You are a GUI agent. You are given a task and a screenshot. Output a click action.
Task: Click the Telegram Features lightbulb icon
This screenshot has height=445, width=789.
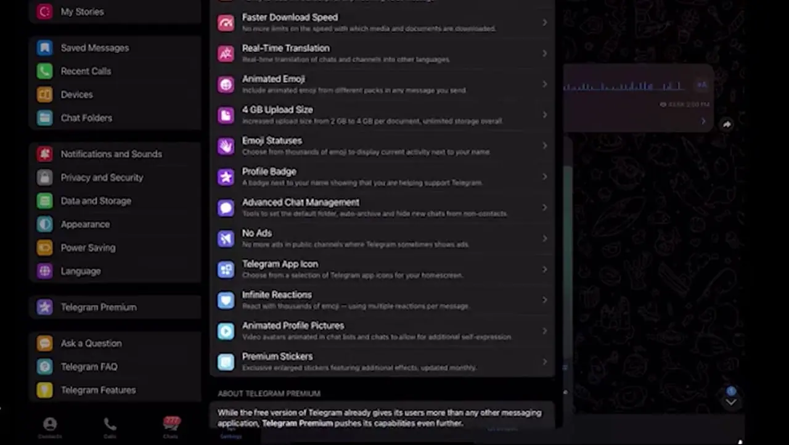44,390
